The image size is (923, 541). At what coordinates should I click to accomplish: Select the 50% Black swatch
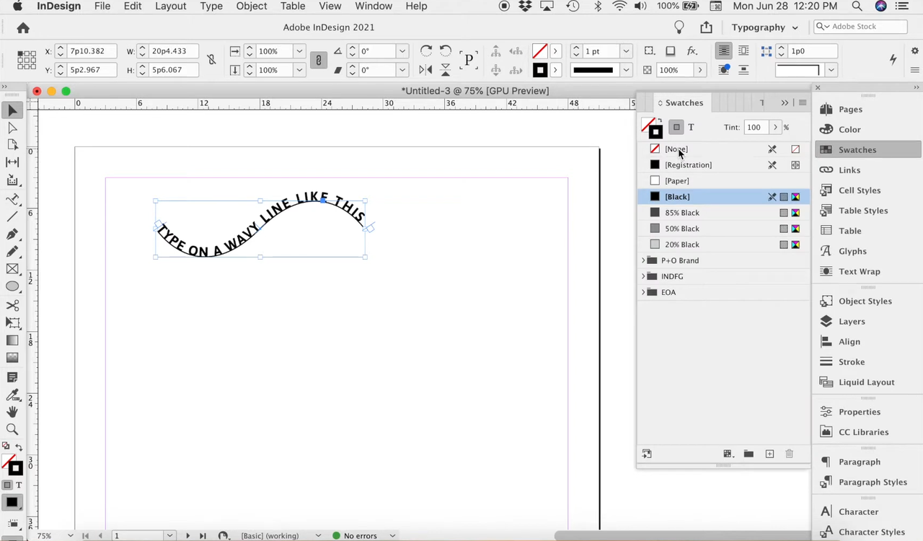pyautogui.click(x=681, y=229)
